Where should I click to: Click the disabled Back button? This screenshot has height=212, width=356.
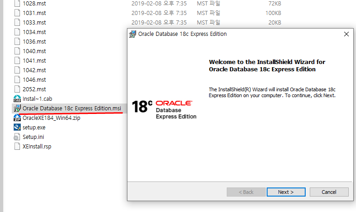pos(246,192)
